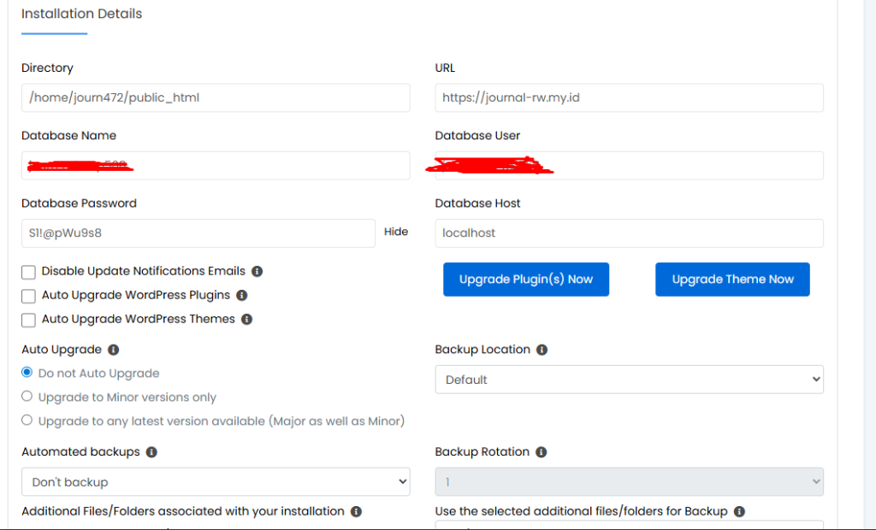876x530 pixels.
Task: Click the info icon for additional files/folders Backup option
Action: 738,511
